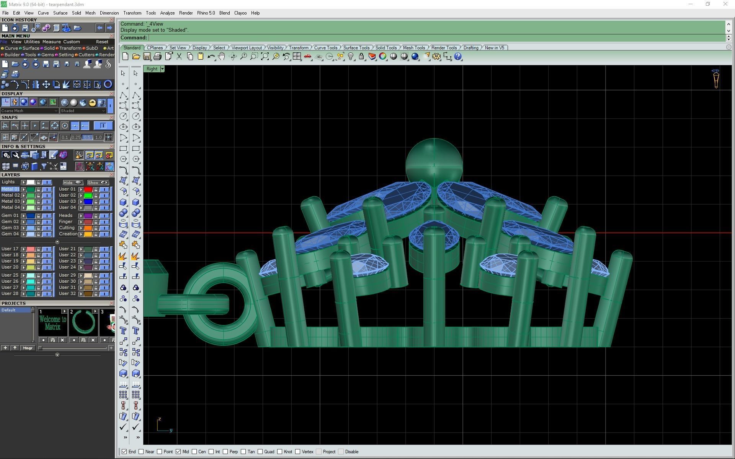The height and width of the screenshot is (459, 735).
Task: Click the Cut scissors icon
Action: point(179,57)
